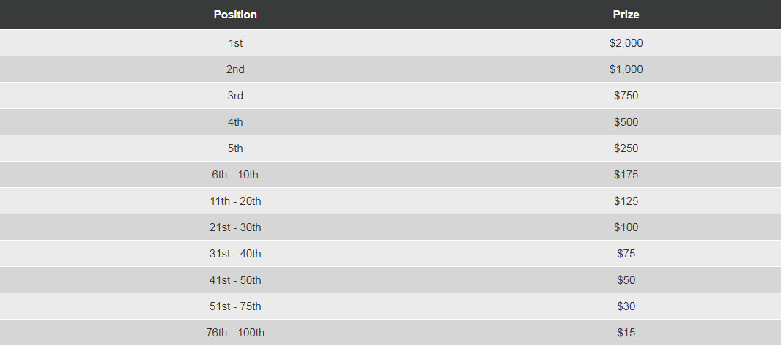The image size is (781, 346).
Task: Click the $250 prize cell
Action: (626, 148)
